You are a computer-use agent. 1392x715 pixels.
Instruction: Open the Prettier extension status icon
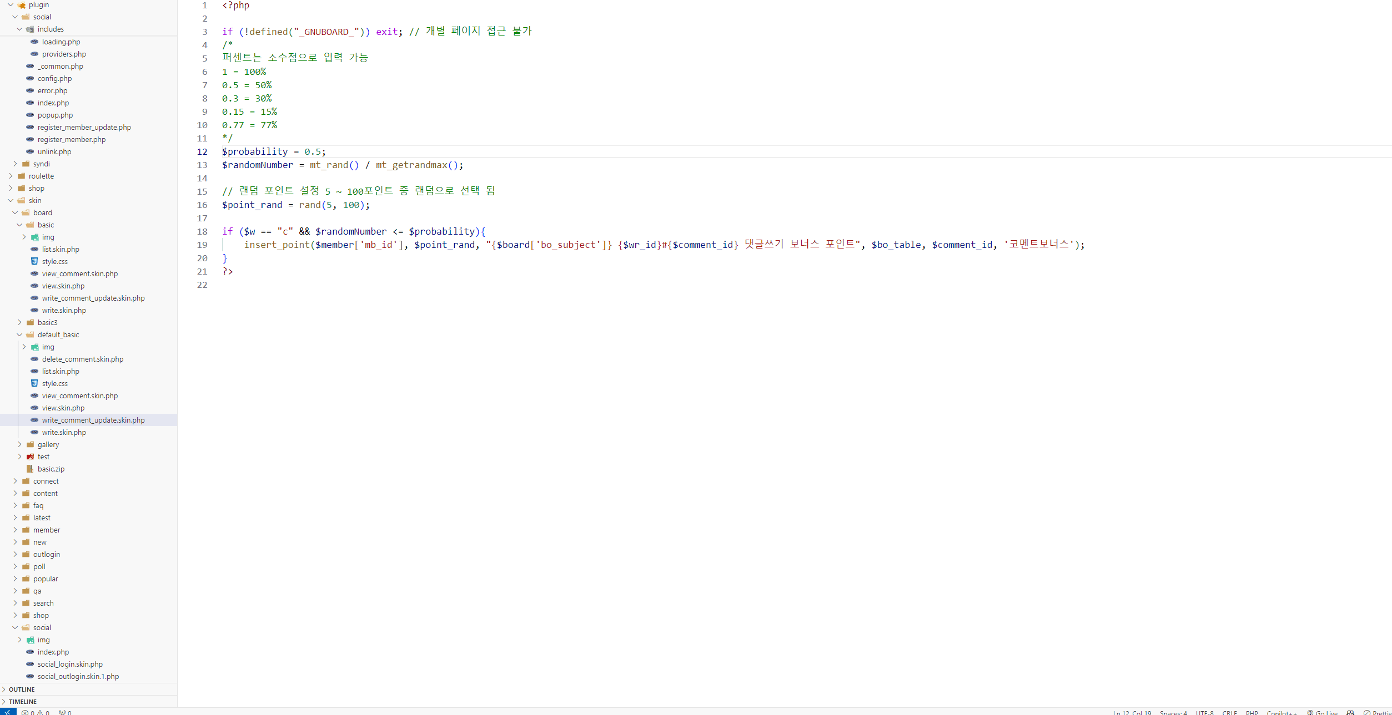coord(1379,712)
